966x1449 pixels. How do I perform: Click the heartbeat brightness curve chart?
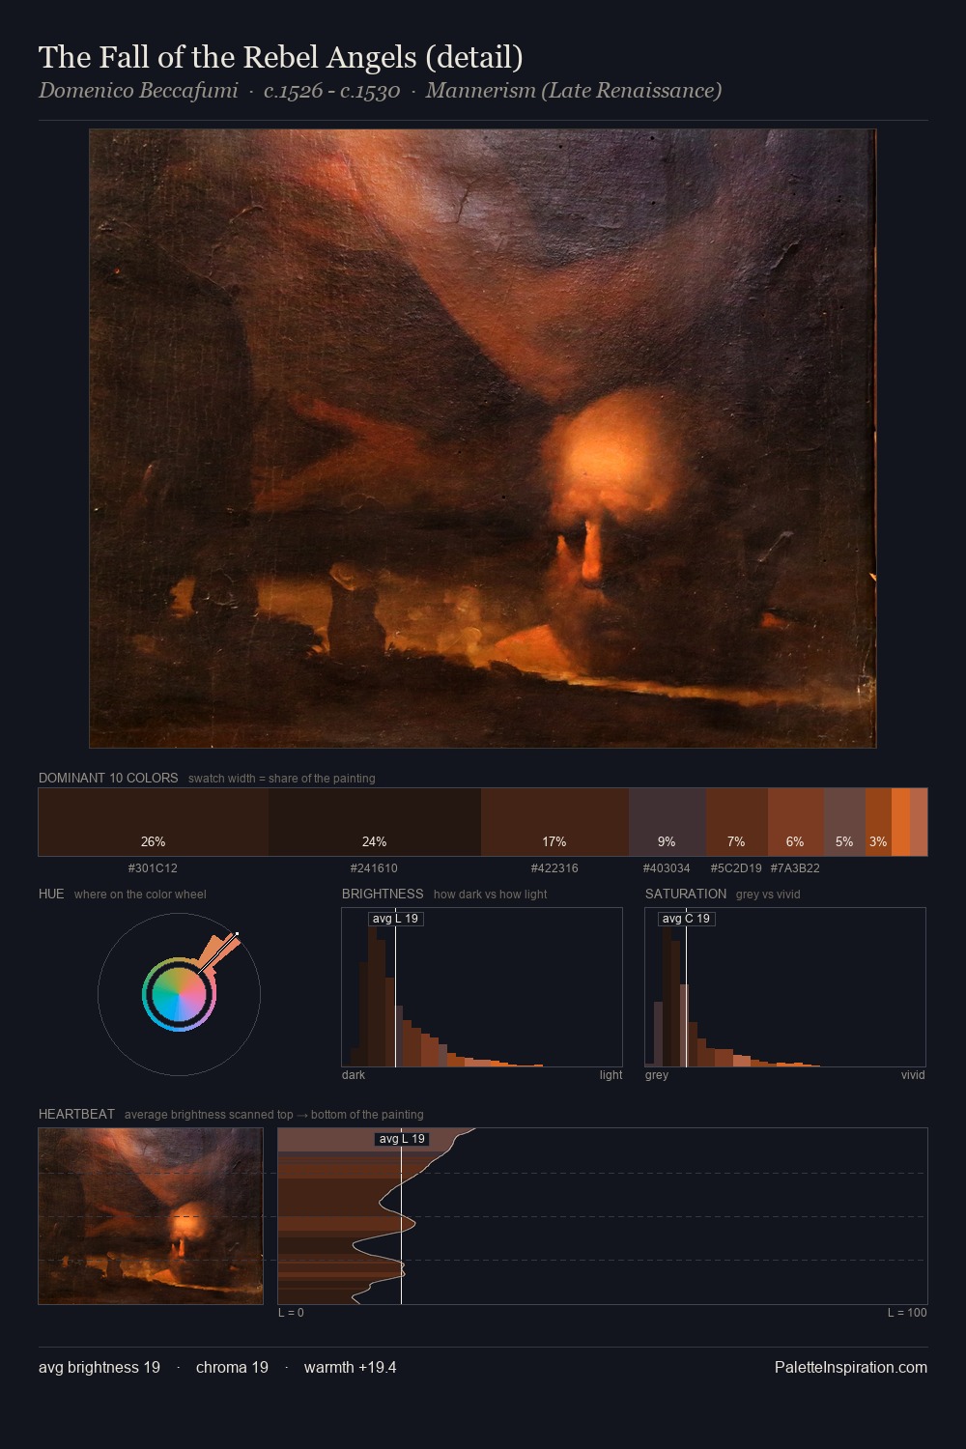pos(603,1216)
